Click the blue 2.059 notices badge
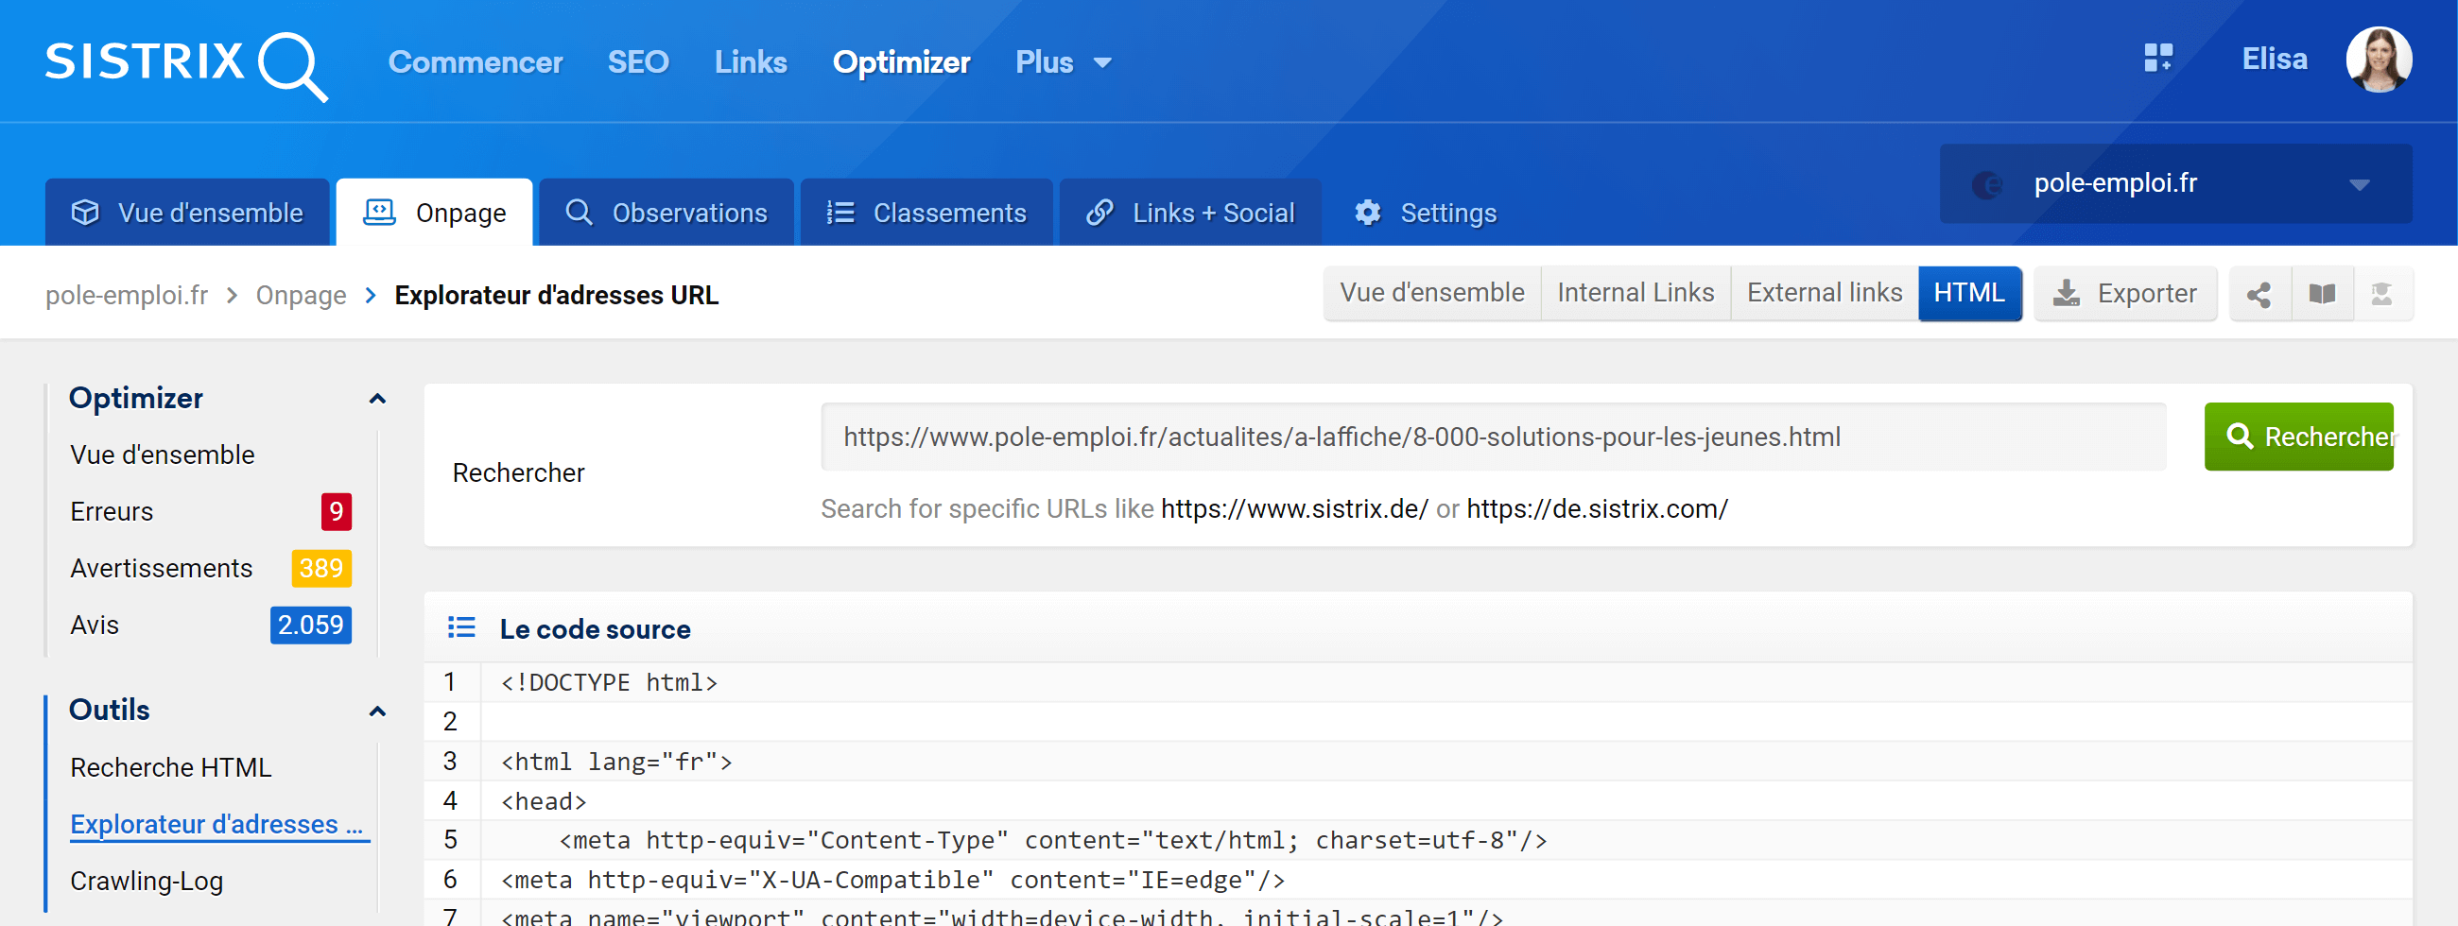Viewport: 2458px width, 926px height. click(310, 626)
